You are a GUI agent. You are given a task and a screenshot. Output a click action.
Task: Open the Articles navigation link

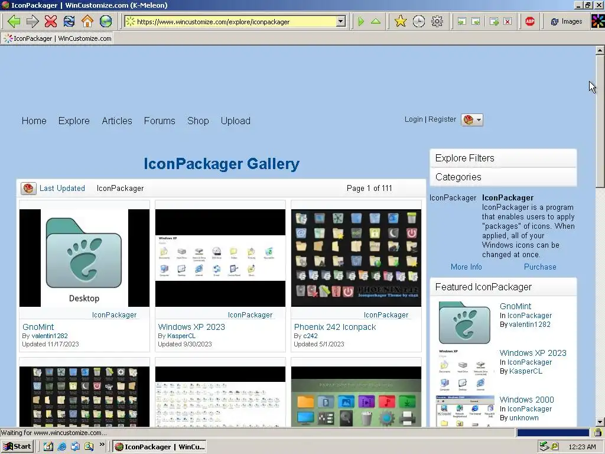point(117,121)
